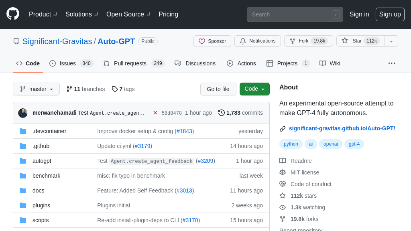This screenshot has height=231, width=411.
Task: Click the link icon beside the Auto-GPT website
Action: click(283, 128)
